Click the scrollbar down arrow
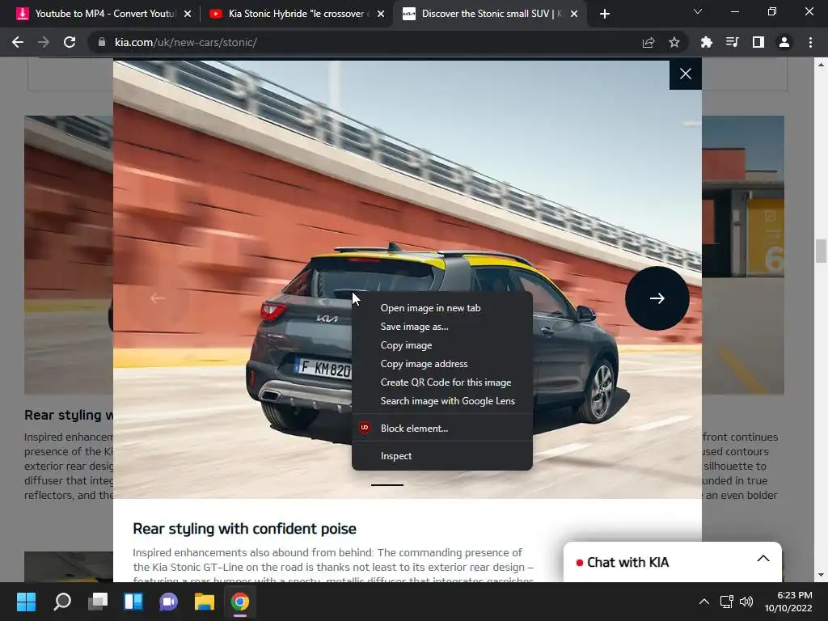This screenshot has height=621, width=828. (821, 575)
